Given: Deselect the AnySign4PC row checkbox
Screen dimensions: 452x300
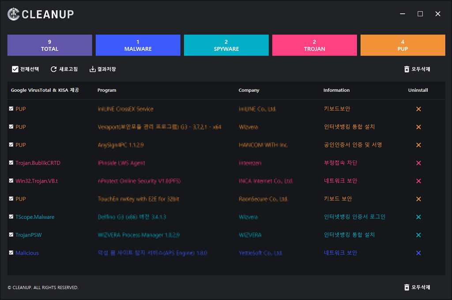Looking at the screenshot, I should [11, 145].
